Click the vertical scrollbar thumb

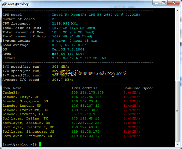(x=178, y=111)
